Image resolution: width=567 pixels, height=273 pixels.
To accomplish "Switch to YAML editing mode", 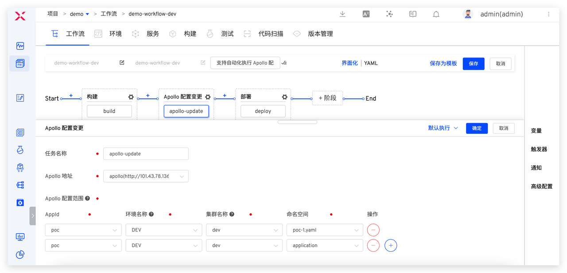I will [371, 63].
